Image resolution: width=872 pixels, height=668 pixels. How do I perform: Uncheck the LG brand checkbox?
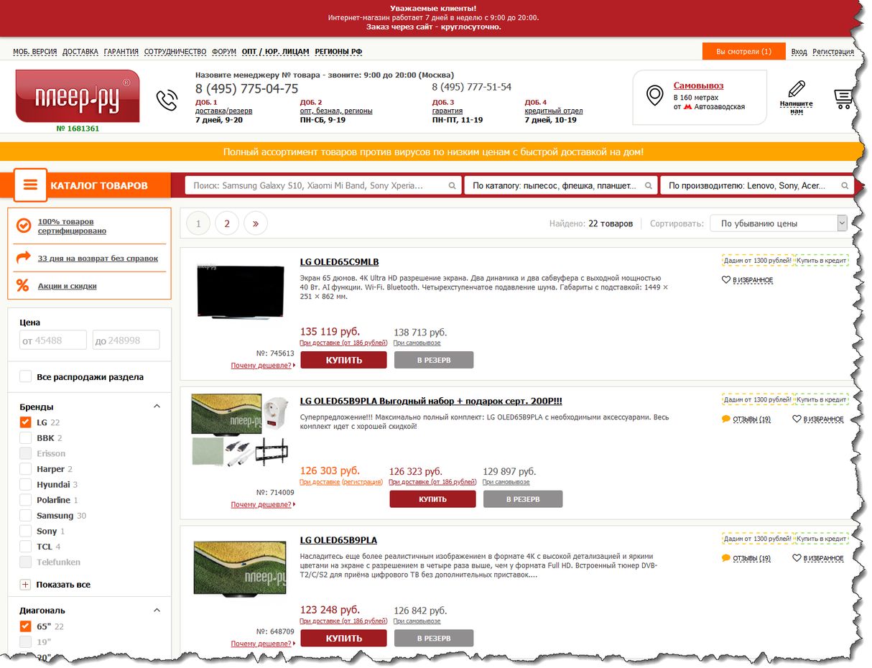click(x=26, y=422)
